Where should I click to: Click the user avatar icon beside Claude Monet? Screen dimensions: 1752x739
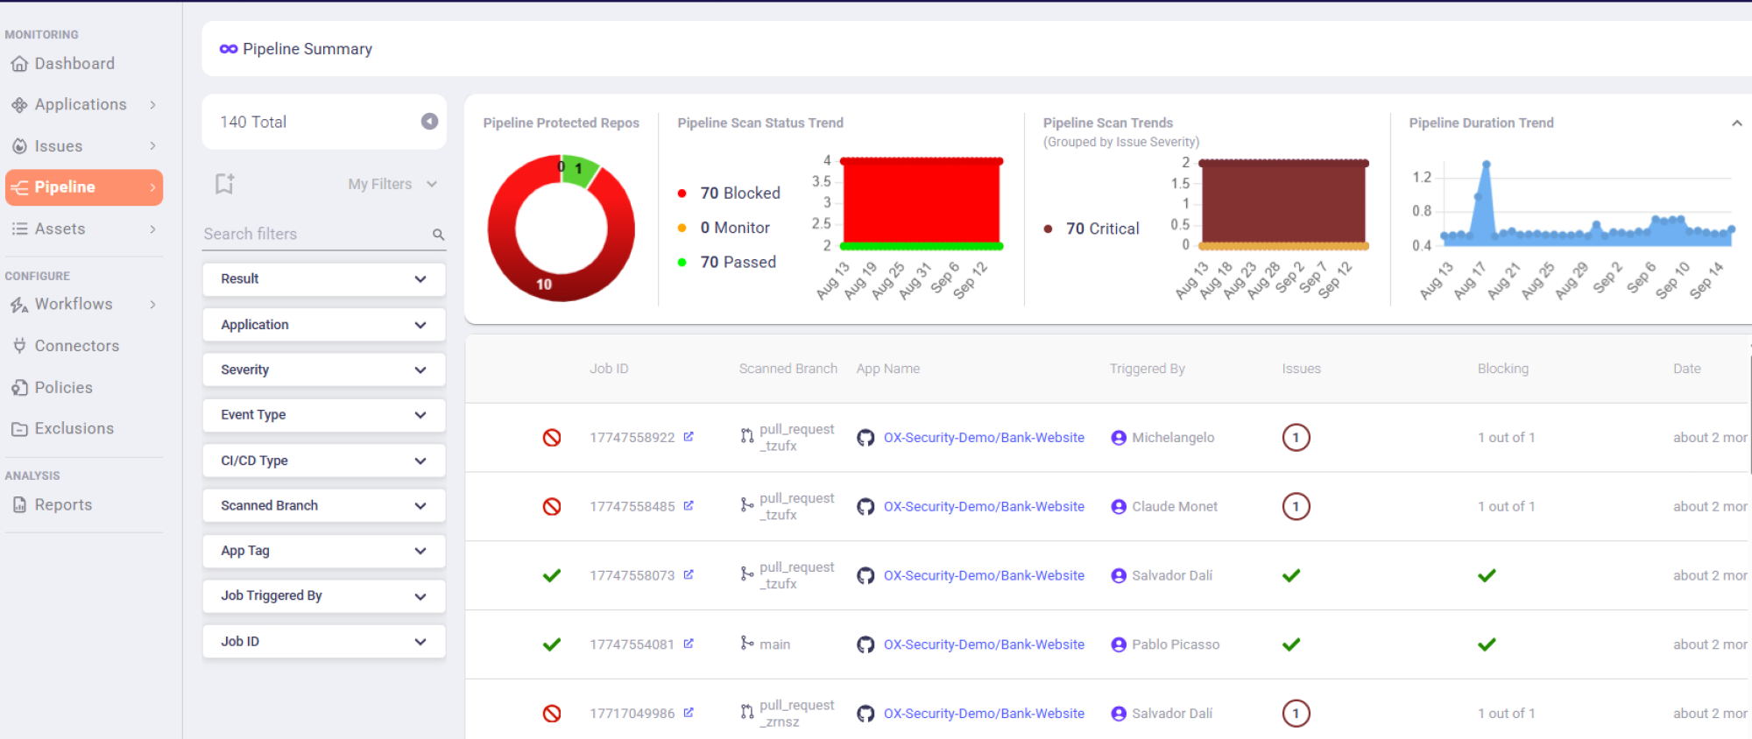click(x=1119, y=506)
